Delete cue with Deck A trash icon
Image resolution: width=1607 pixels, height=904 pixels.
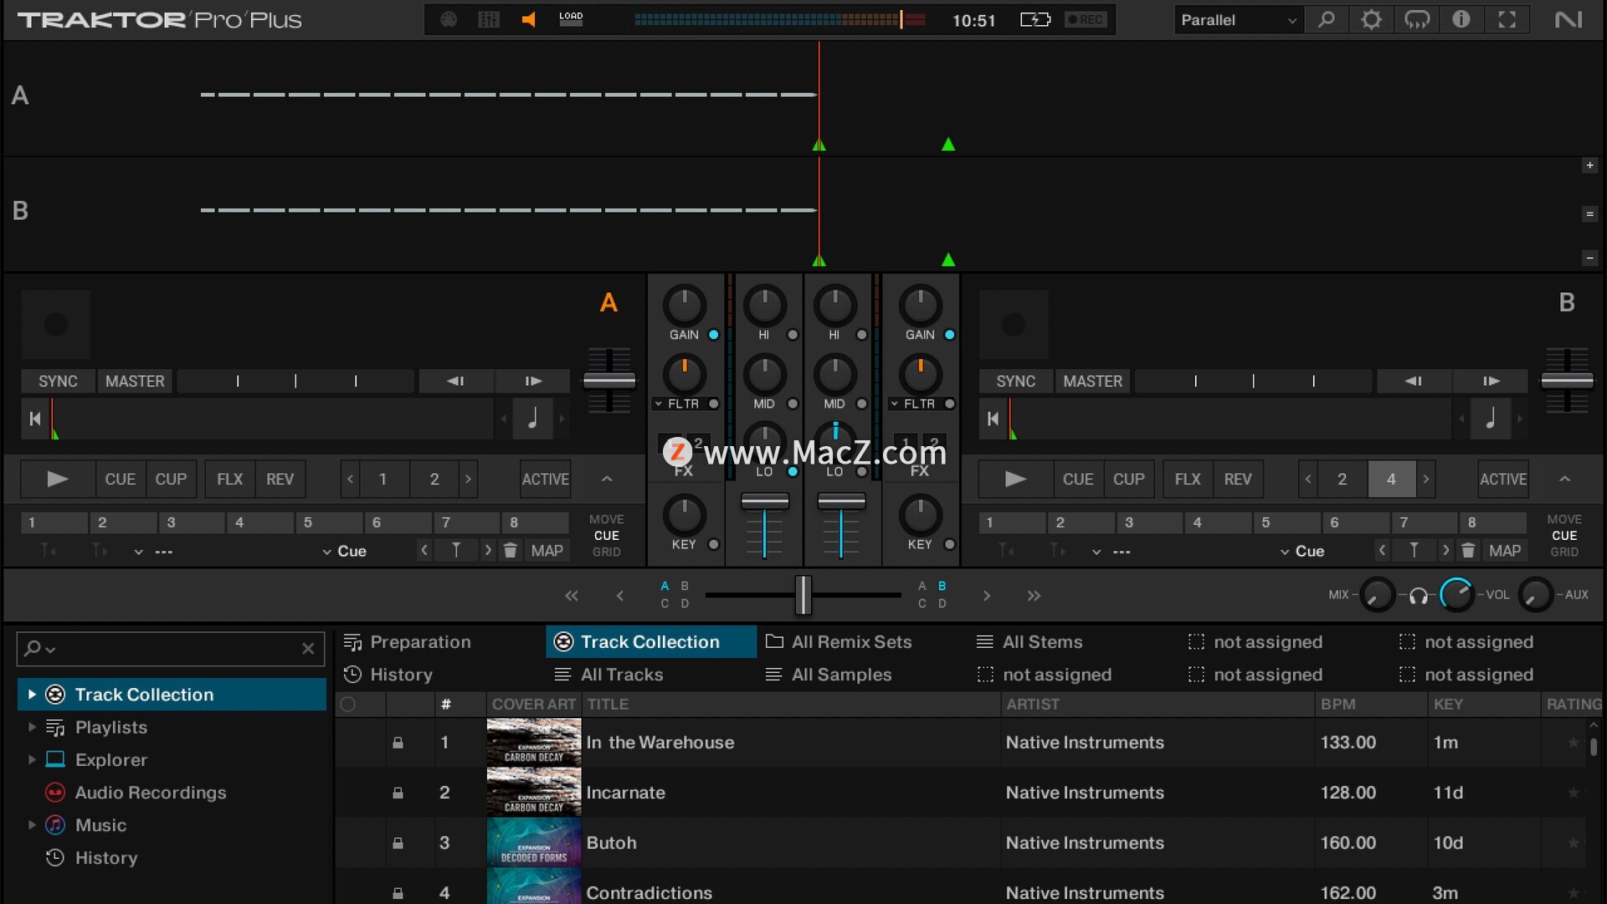[x=510, y=551]
